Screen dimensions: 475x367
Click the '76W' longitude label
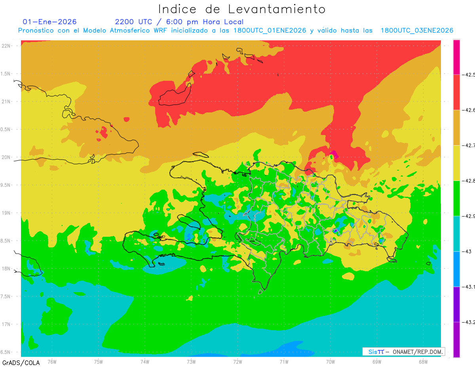(x=52, y=361)
